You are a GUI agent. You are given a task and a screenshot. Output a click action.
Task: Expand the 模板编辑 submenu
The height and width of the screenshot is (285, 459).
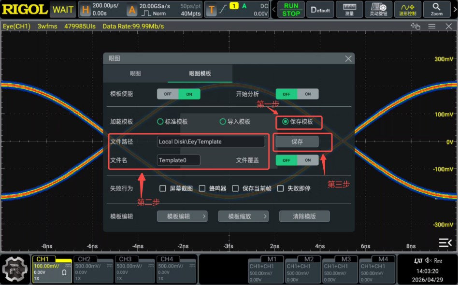coord(182,216)
